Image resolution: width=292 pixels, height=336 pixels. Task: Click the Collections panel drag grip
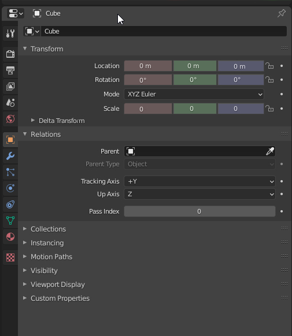pos(284,229)
